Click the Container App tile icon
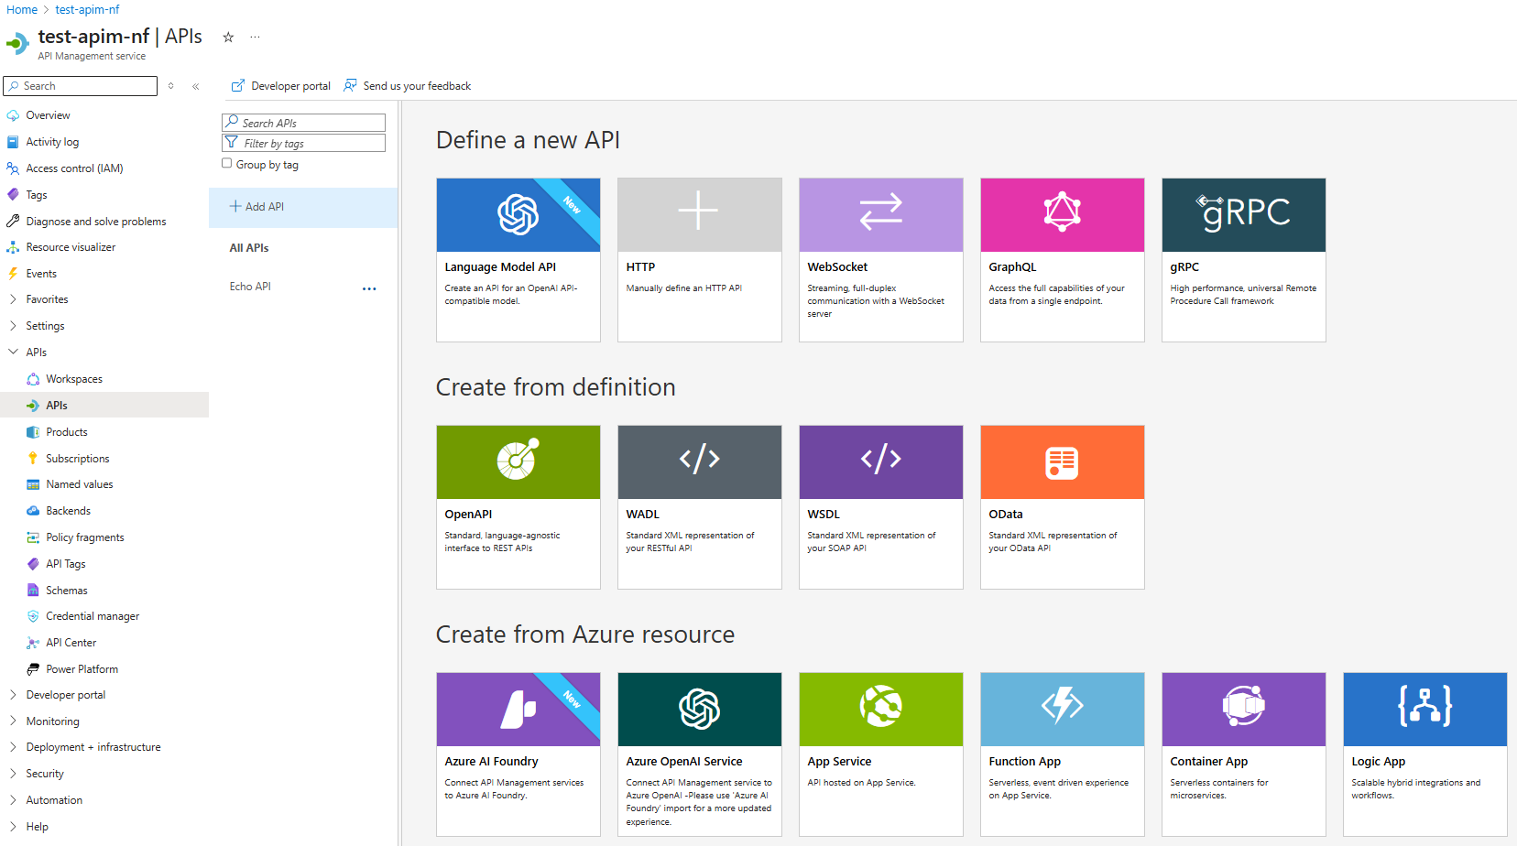The height and width of the screenshot is (846, 1517). 1243,705
